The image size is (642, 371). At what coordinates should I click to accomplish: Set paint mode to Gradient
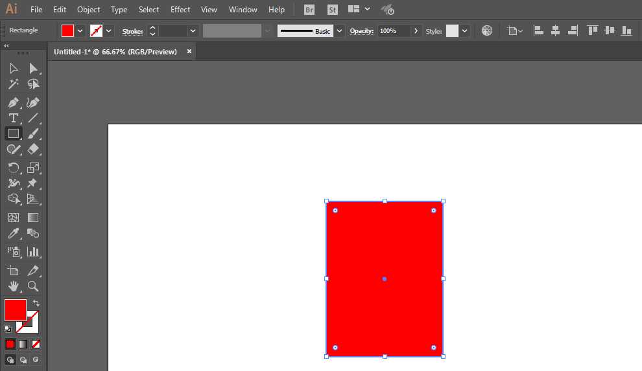pyautogui.click(x=23, y=344)
